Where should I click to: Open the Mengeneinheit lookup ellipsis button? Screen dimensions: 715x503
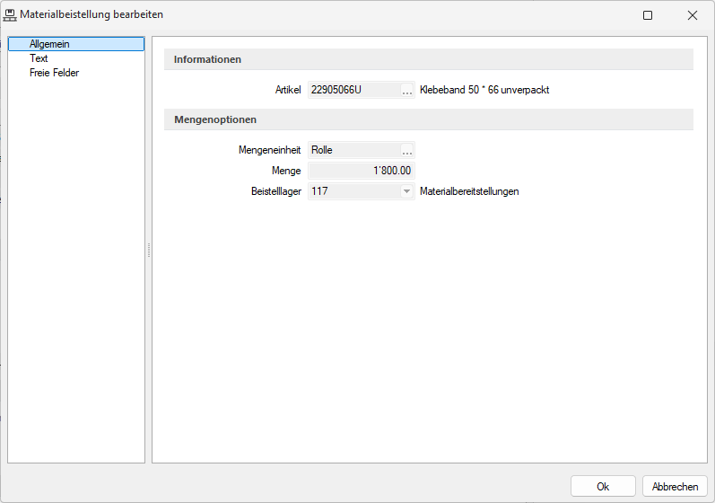(407, 150)
